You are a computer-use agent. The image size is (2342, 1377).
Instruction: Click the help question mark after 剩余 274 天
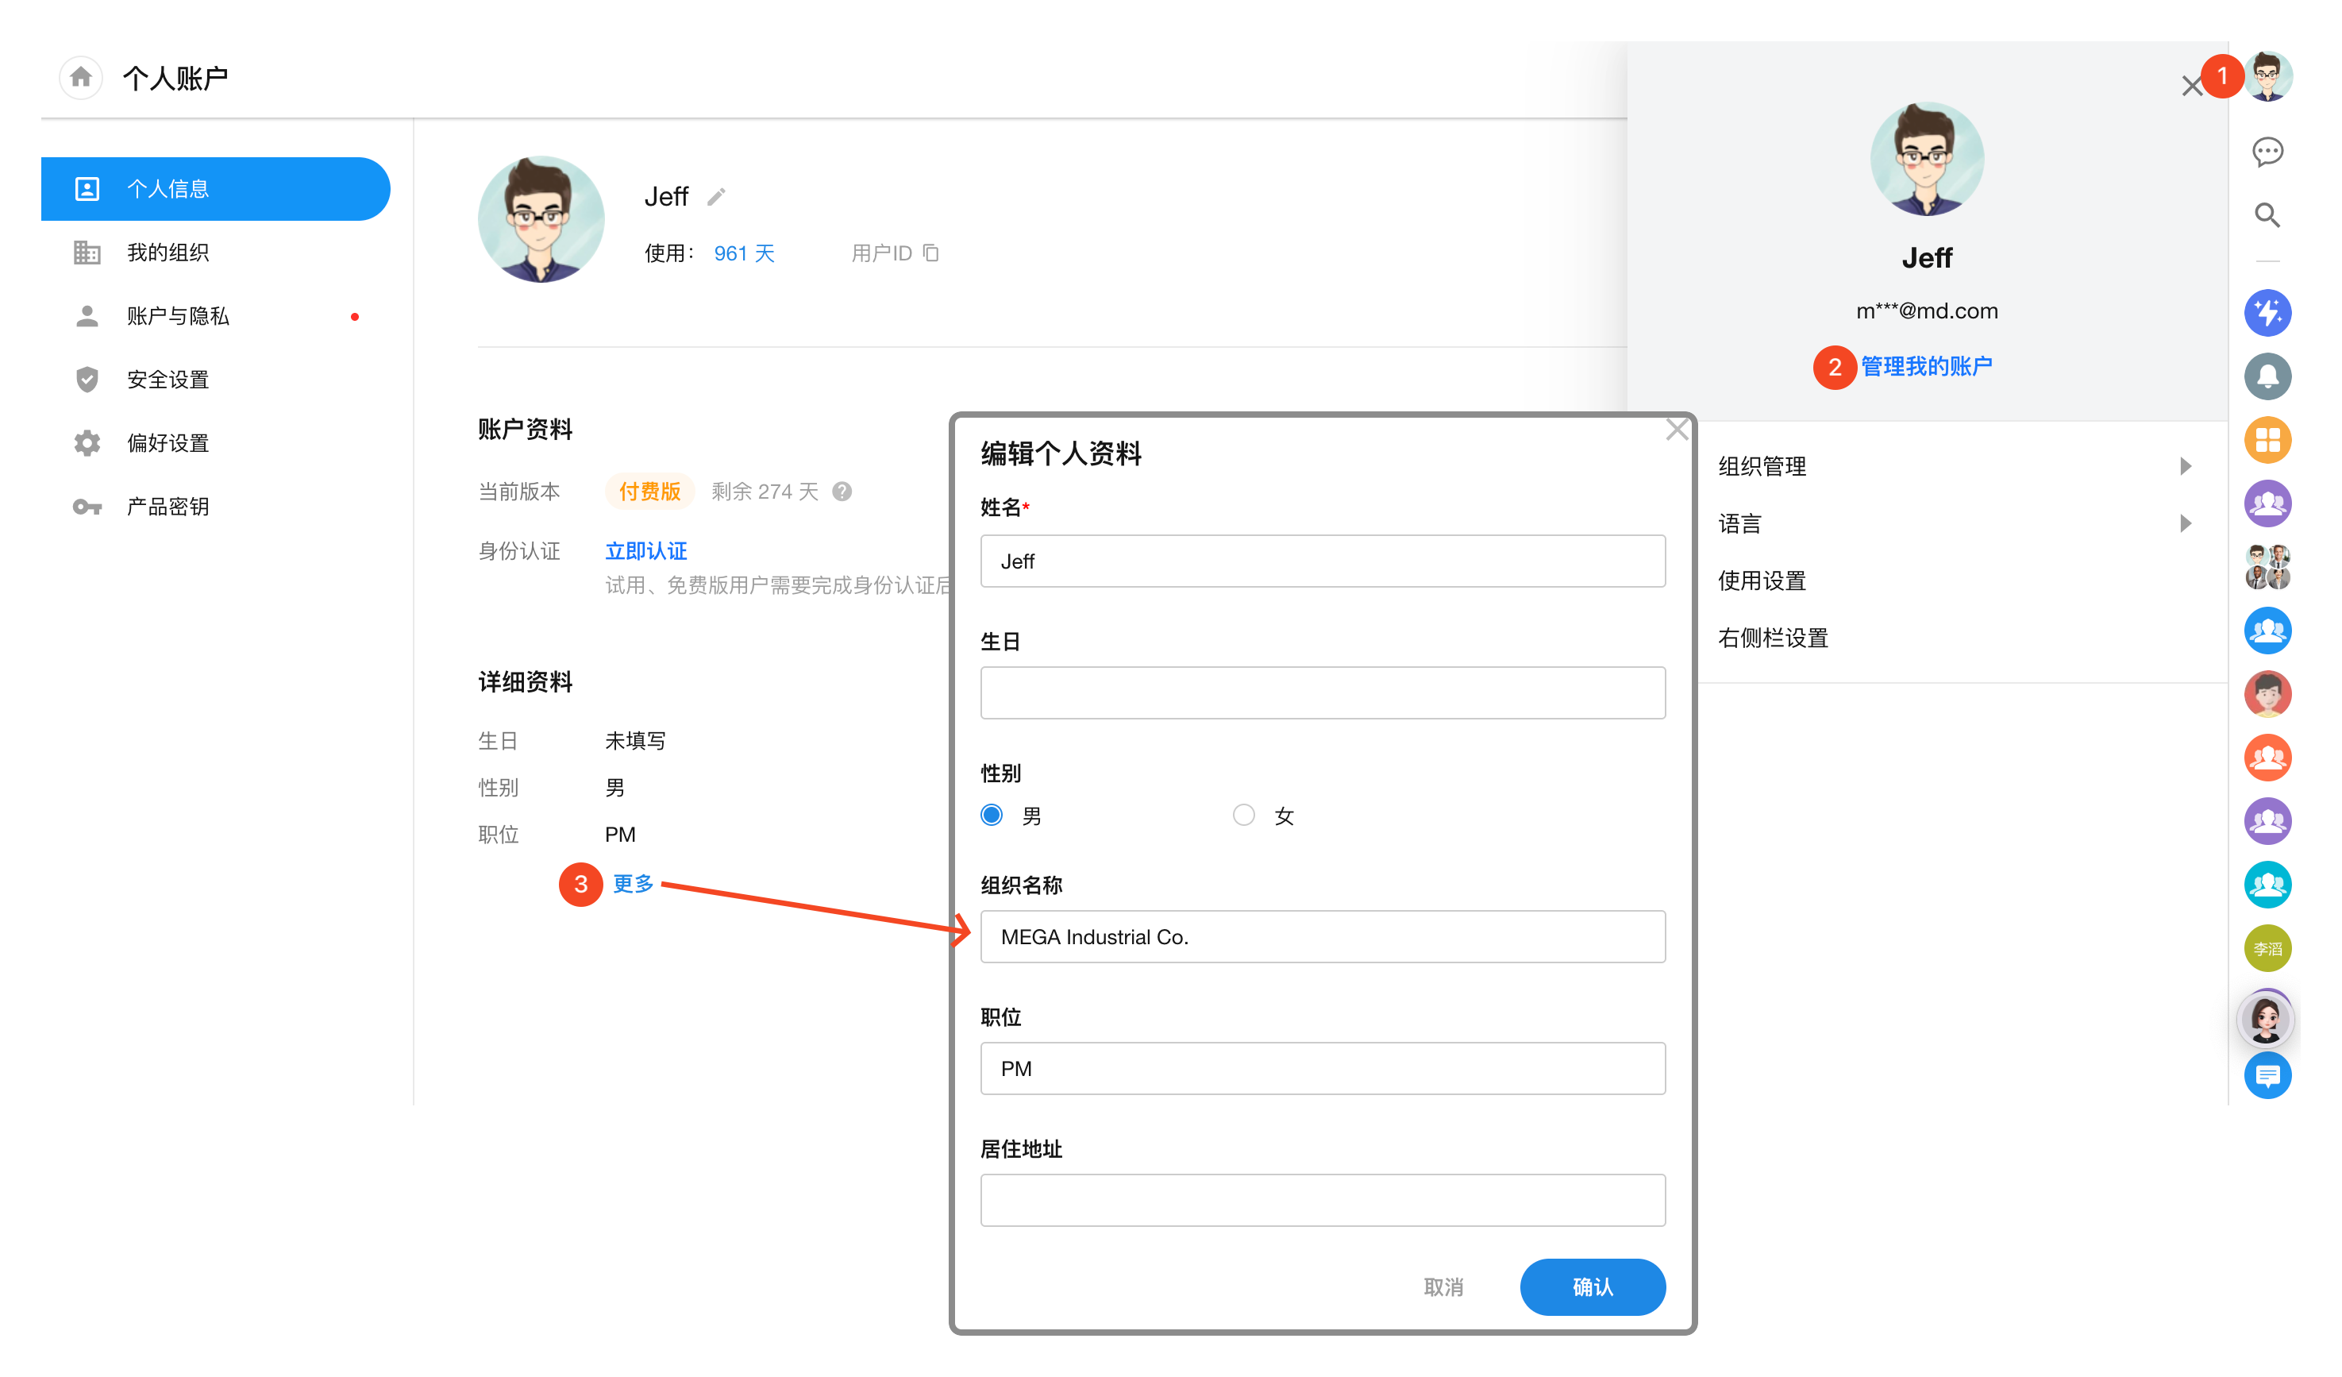click(x=842, y=492)
